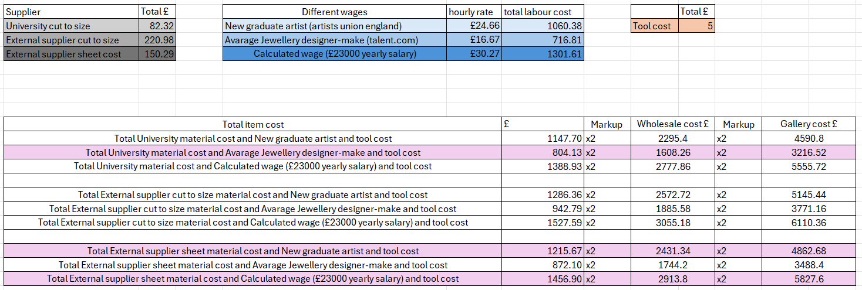Screen dimensions: 862x290
Task: Select the top 'Calculated wage (£23000 yearly salary)' cell
Action: pos(335,54)
